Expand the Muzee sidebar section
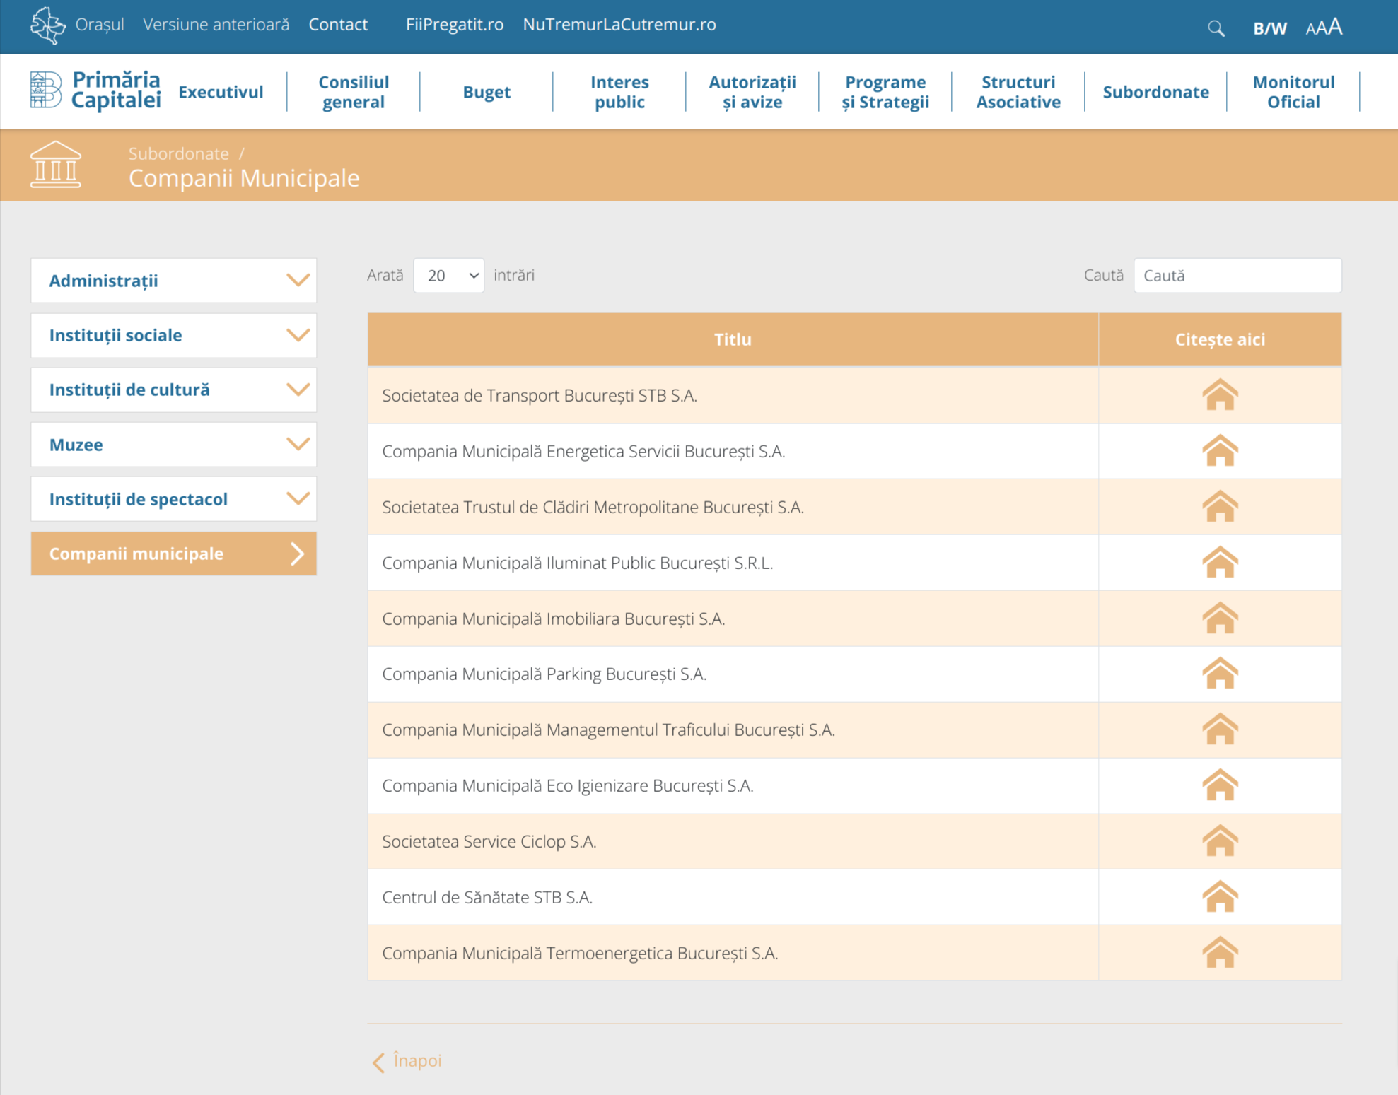The width and height of the screenshot is (1398, 1095). 173,445
